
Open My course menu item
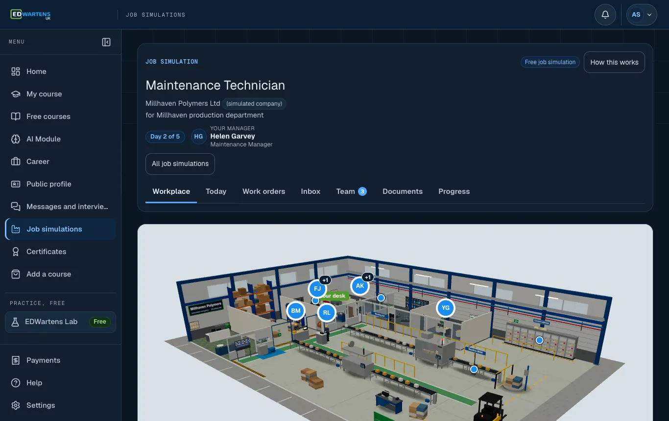60,94
